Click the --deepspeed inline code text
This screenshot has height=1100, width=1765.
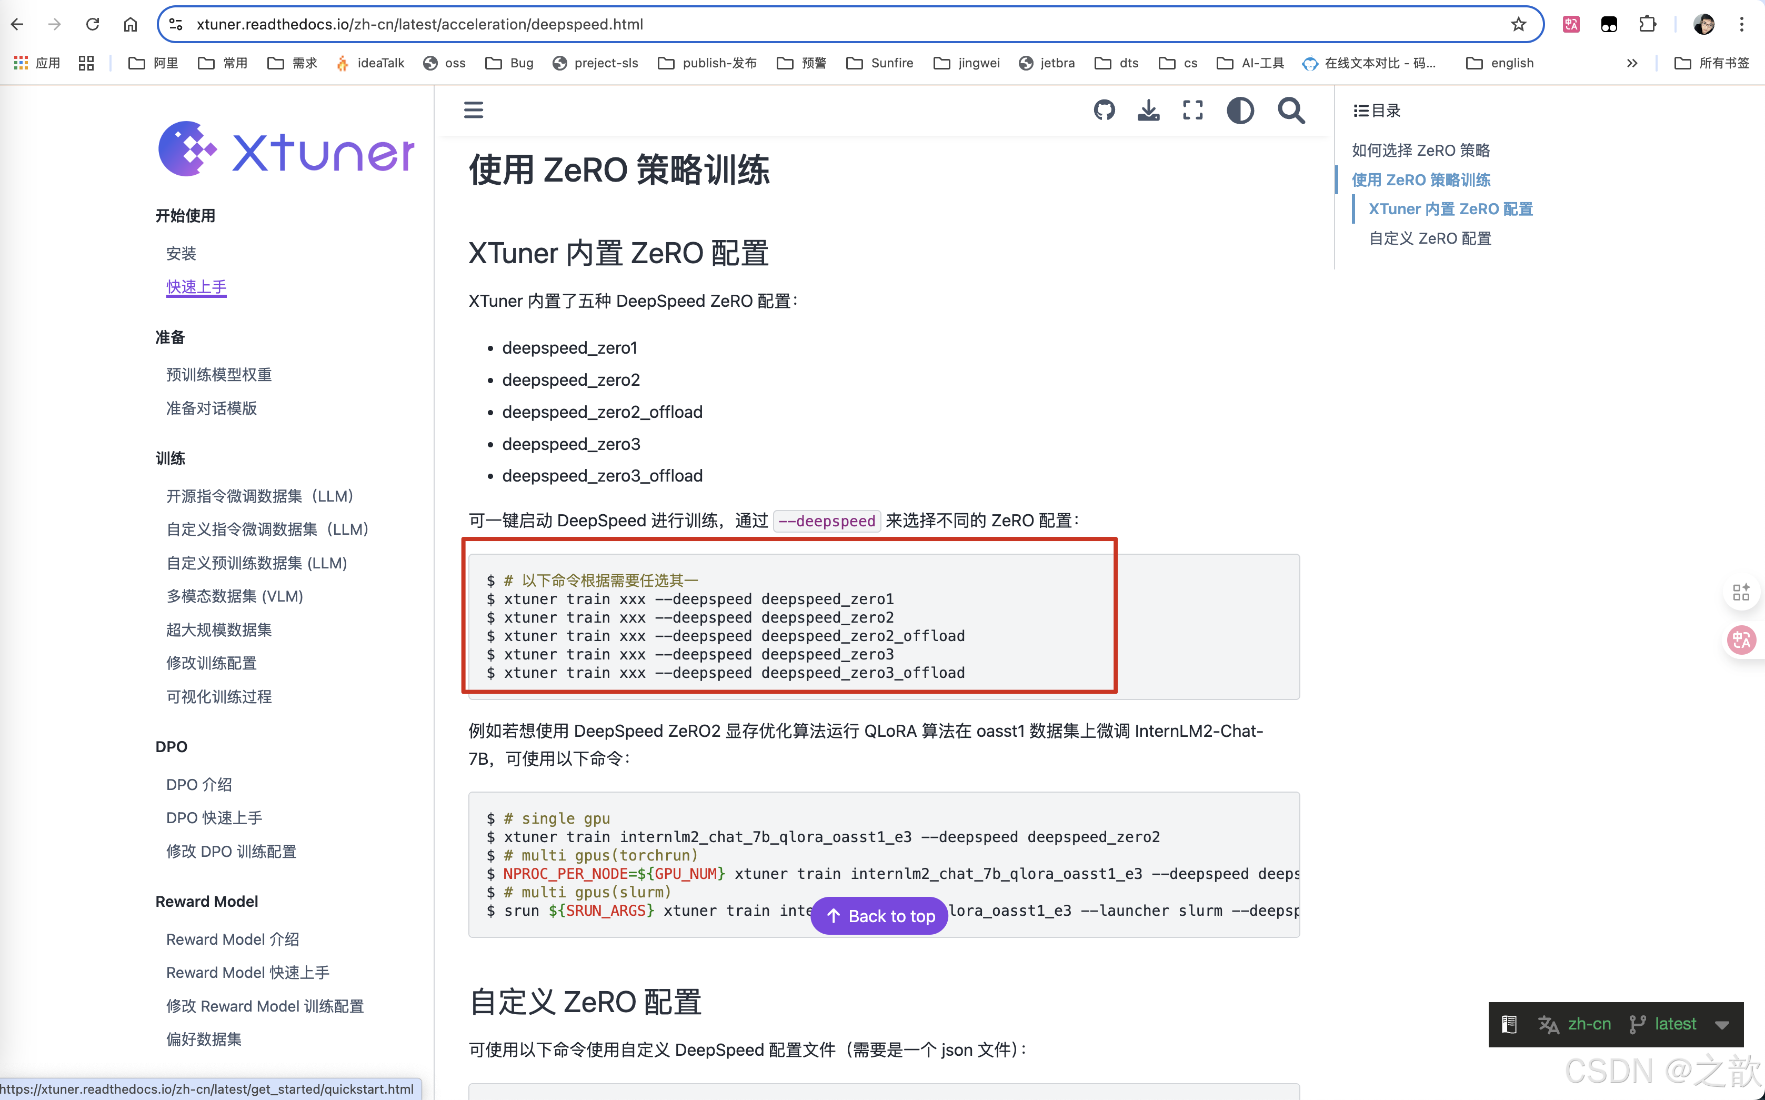tap(827, 521)
